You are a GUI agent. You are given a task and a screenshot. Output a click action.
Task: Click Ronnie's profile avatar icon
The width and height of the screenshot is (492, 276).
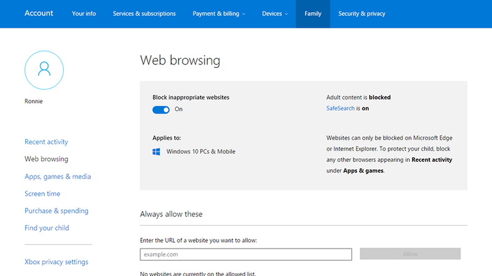click(44, 70)
